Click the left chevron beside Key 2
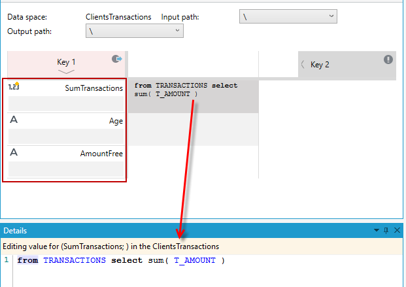This screenshot has width=406, height=287. coord(303,65)
